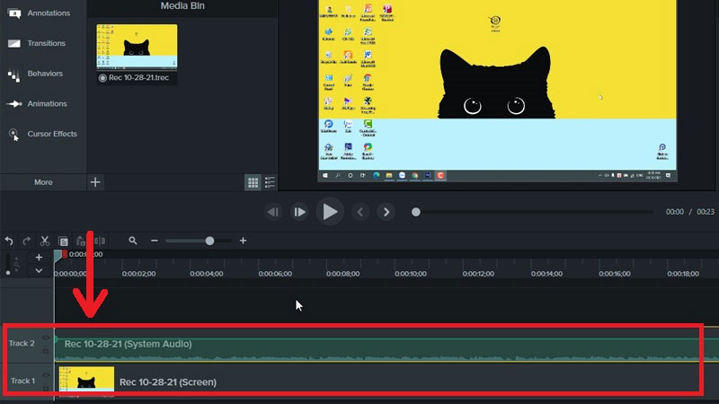The width and height of the screenshot is (719, 404).
Task: Switch Media Bin to list view
Action: pos(271,182)
